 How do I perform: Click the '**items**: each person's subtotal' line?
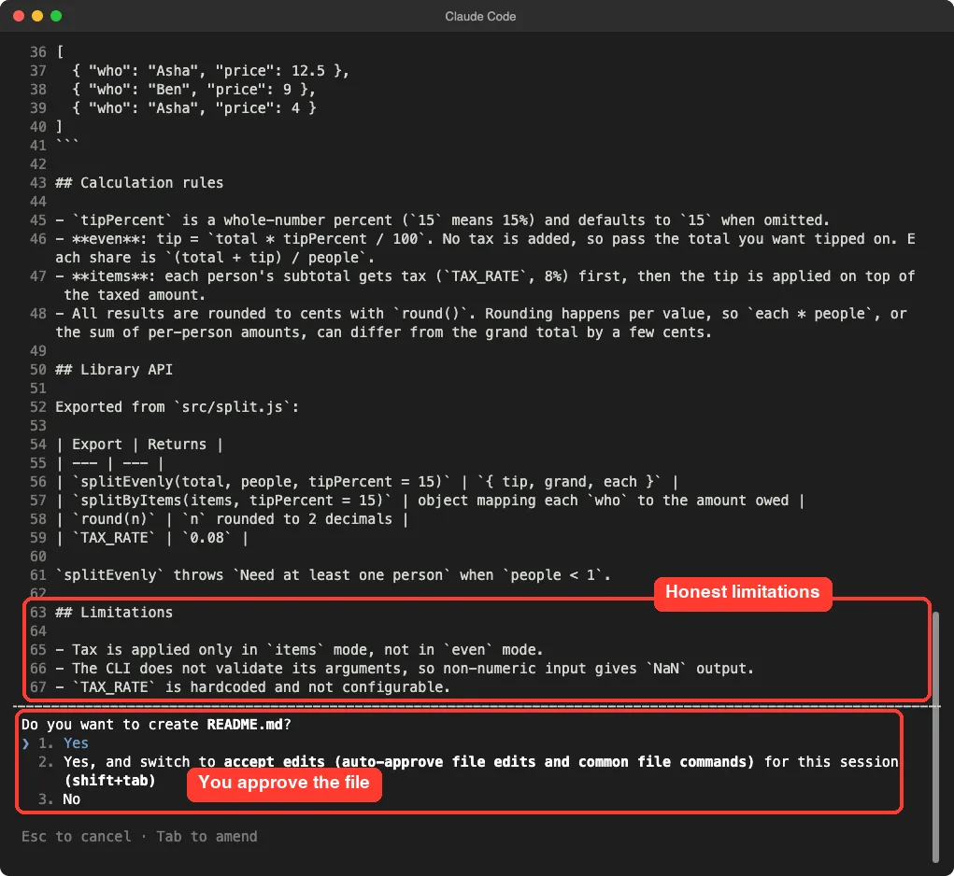tap(485, 285)
